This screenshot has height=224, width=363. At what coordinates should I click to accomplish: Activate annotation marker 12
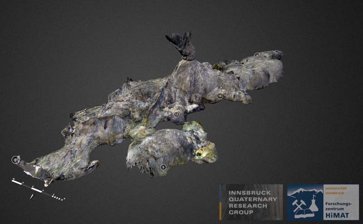(x=177, y=114)
